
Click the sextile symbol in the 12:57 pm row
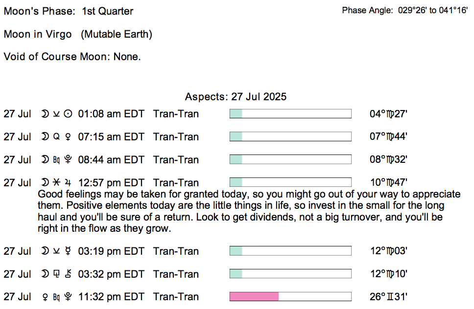56,183
